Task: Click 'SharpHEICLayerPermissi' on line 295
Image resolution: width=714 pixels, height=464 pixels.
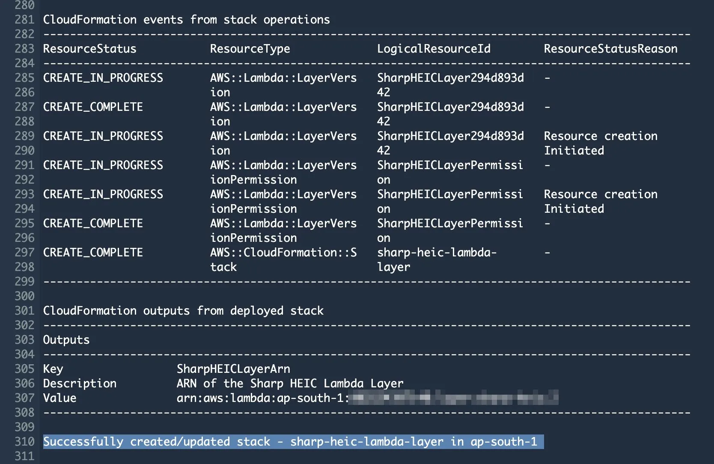Action: pos(450,223)
